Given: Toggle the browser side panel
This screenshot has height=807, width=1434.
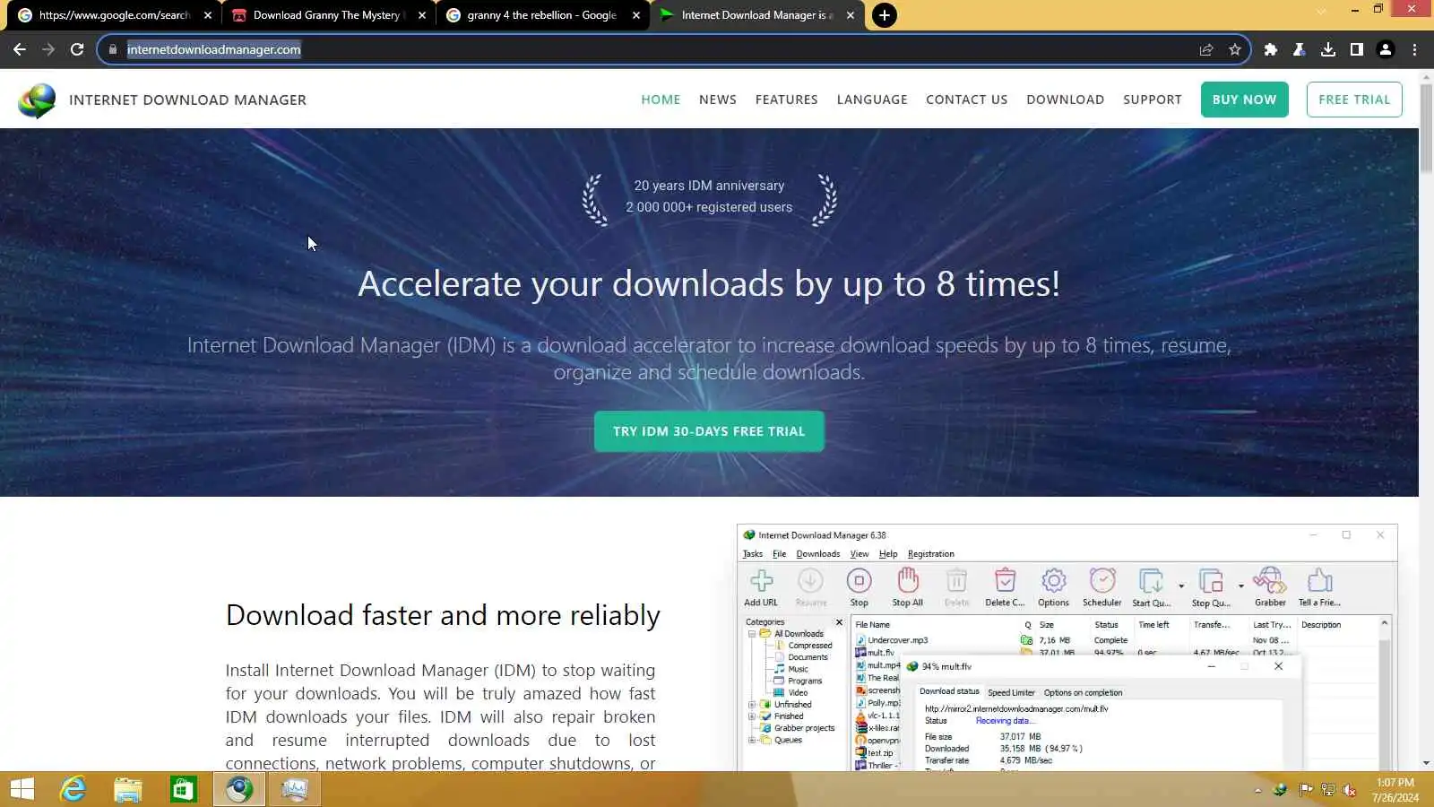Looking at the screenshot, I should coord(1357,49).
